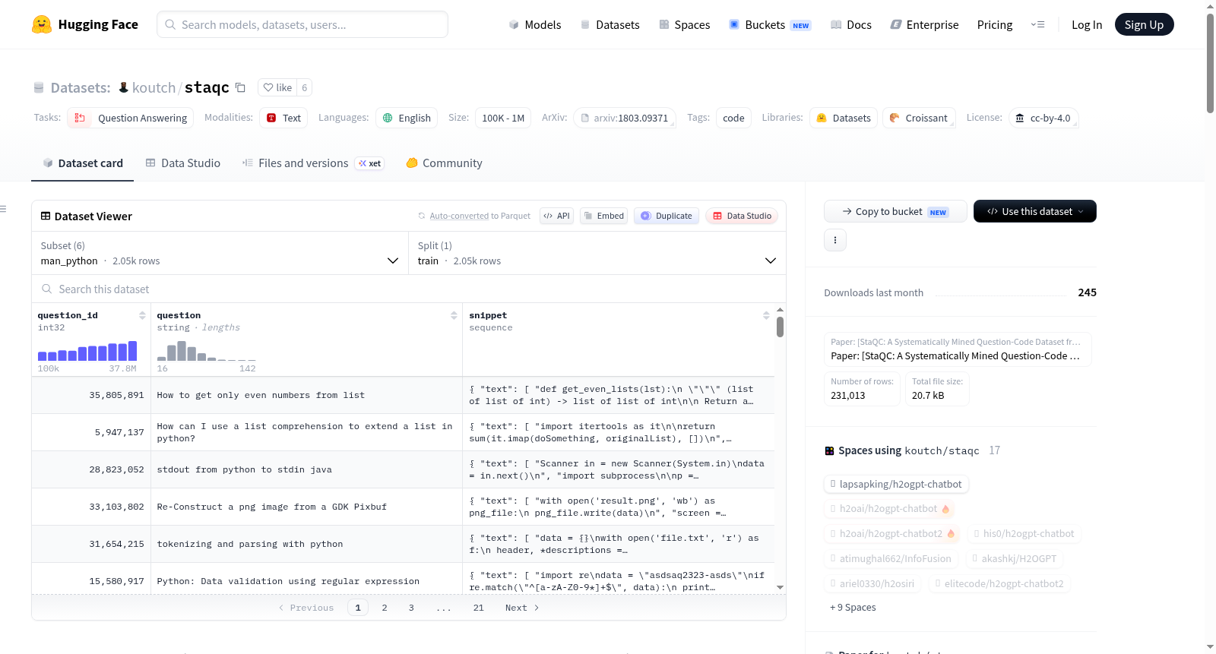Click the Previous page button

click(306, 608)
